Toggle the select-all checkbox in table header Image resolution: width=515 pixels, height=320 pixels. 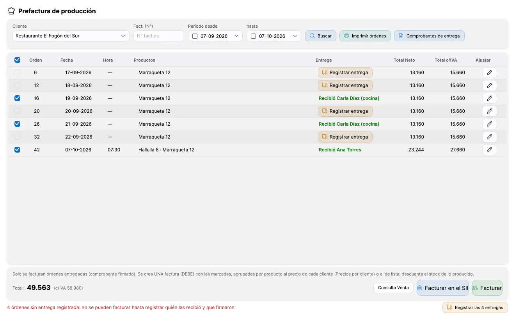pos(17,60)
